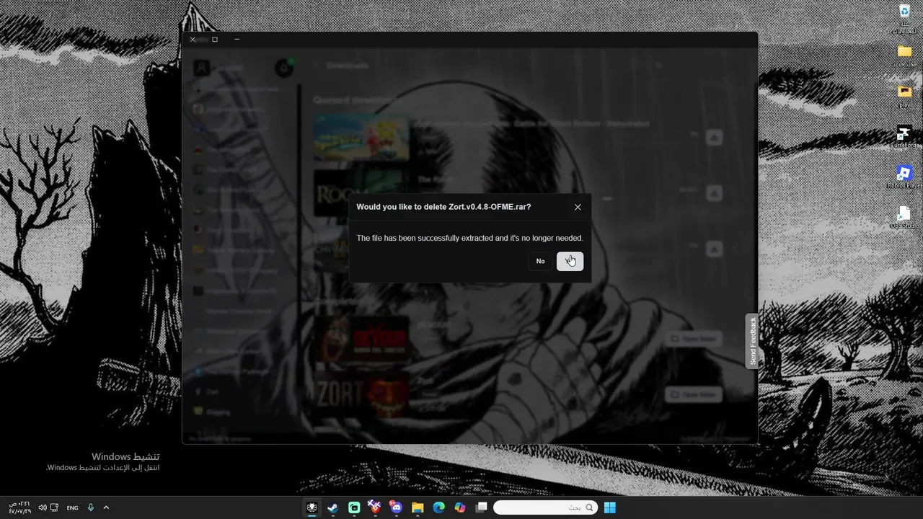Select the dark-thumbnail folder on desktop
This screenshot has width=923, height=519.
pyautogui.click(x=904, y=96)
